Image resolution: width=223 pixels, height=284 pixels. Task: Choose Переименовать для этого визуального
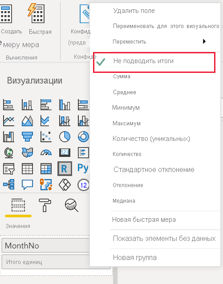(x=166, y=26)
